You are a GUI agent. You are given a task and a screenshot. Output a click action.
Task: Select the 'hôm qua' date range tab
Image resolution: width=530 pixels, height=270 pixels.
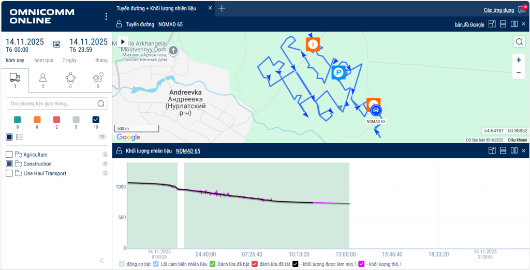tap(44, 61)
